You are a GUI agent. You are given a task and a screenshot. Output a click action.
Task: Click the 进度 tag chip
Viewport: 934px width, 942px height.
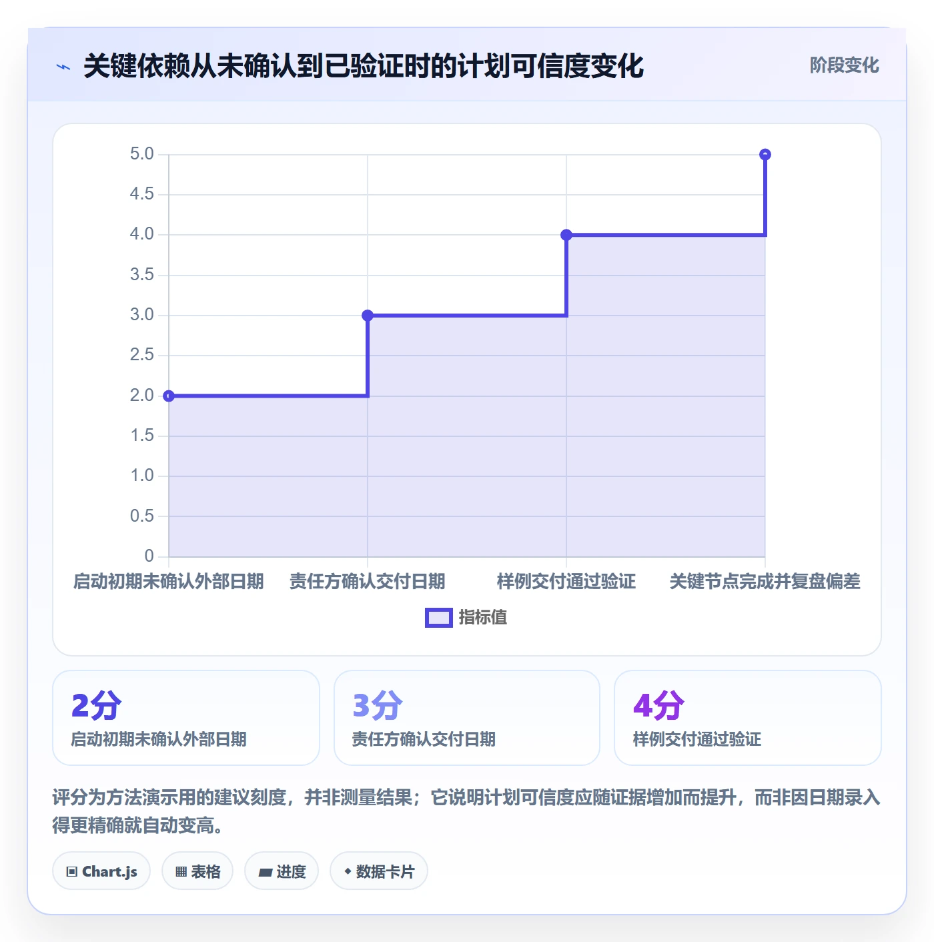coord(282,871)
